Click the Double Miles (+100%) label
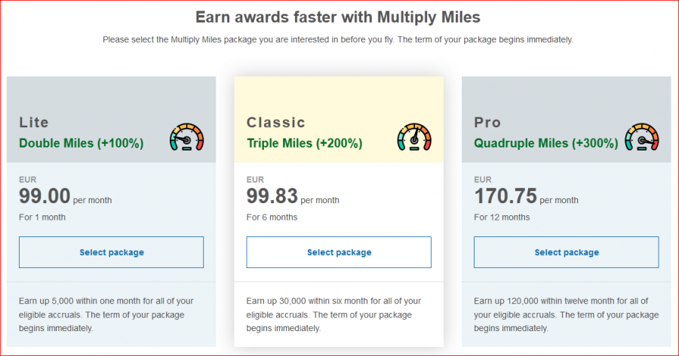 pyautogui.click(x=81, y=142)
